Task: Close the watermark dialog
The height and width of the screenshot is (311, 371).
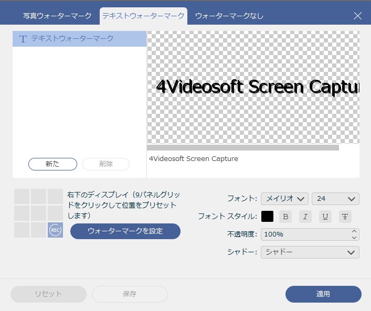Action: click(357, 16)
